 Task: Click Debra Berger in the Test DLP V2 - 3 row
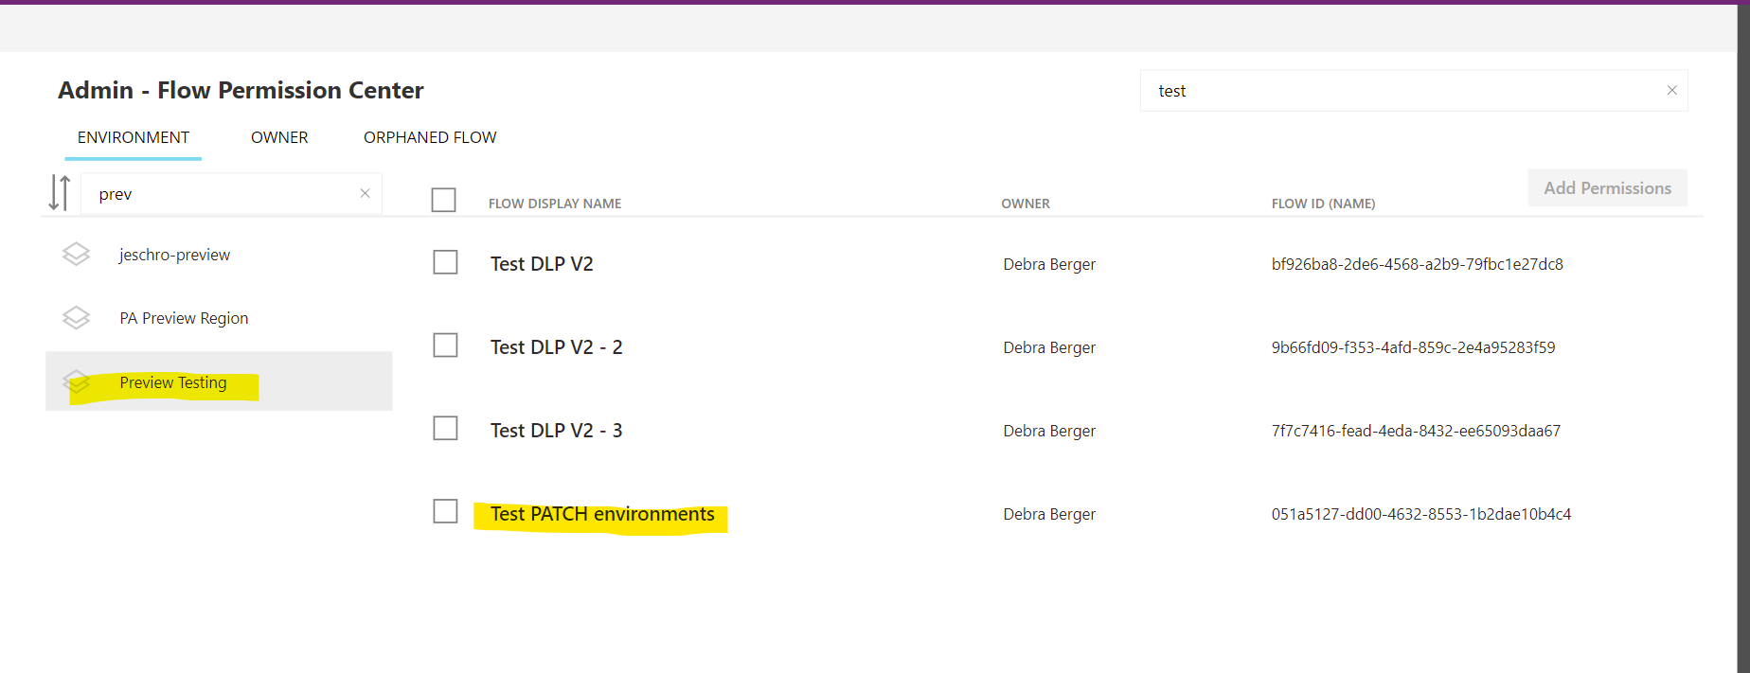[1049, 431]
